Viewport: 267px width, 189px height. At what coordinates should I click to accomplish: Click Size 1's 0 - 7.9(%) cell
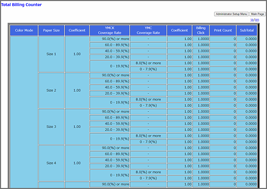148,69
